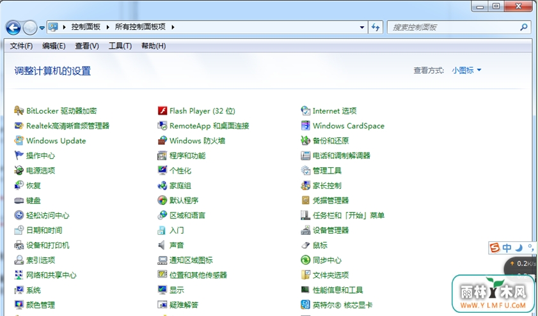Open recent pages dropdown beside forward button
Image resolution: width=538 pixels, height=316 pixels.
tap(42, 27)
